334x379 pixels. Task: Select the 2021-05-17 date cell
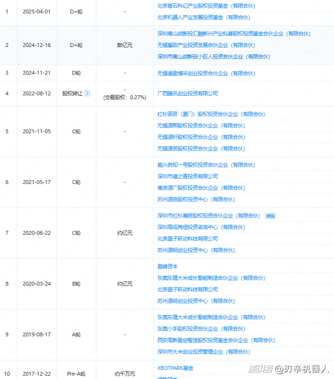(x=37, y=182)
